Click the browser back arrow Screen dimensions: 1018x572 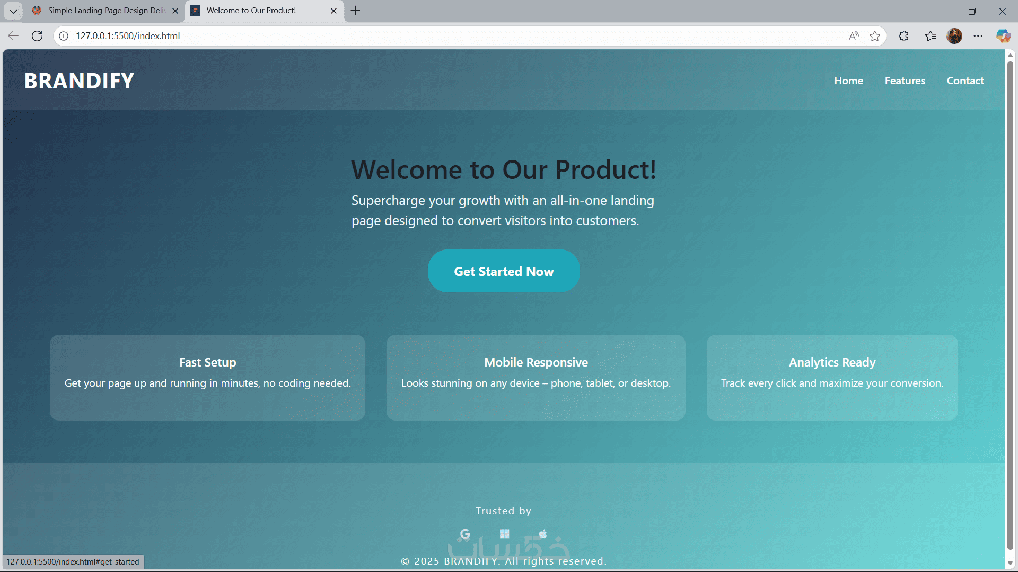pyautogui.click(x=13, y=36)
